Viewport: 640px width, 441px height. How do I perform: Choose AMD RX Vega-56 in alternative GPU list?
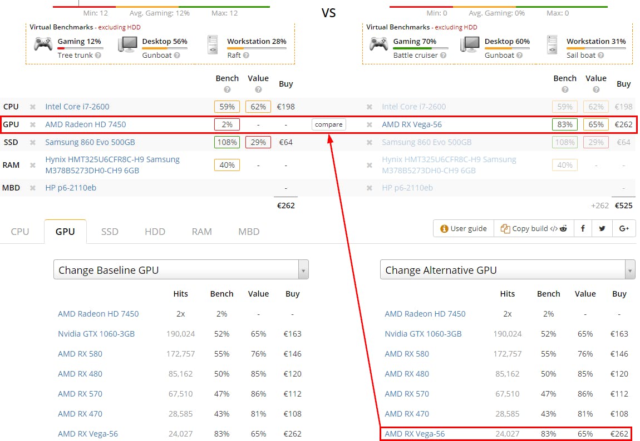(415, 434)
